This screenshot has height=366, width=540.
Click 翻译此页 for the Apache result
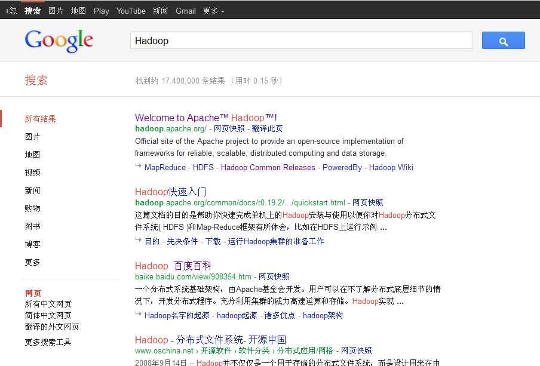pos(267,128)
